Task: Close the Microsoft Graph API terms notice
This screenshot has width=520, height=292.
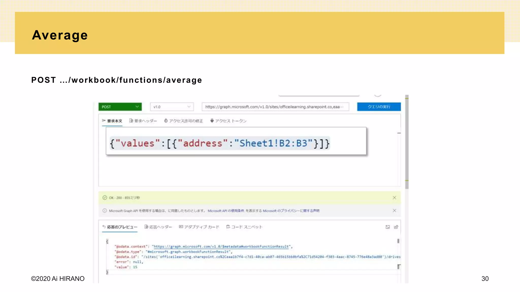Action: 394,211
